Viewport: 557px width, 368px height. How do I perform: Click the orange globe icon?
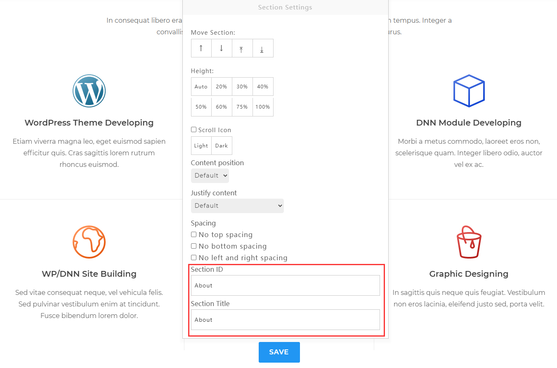point(89,242)
